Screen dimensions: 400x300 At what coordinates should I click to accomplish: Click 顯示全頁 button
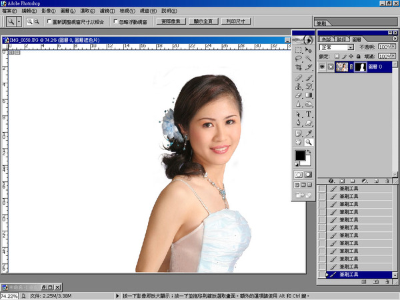[x=203, y=21]
